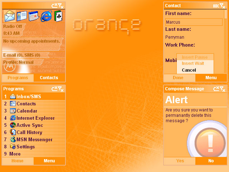The height and width of the screenshot is (172, 229).
Task: Click the Last name field Perryman
Action: click(x=194, y=37)
